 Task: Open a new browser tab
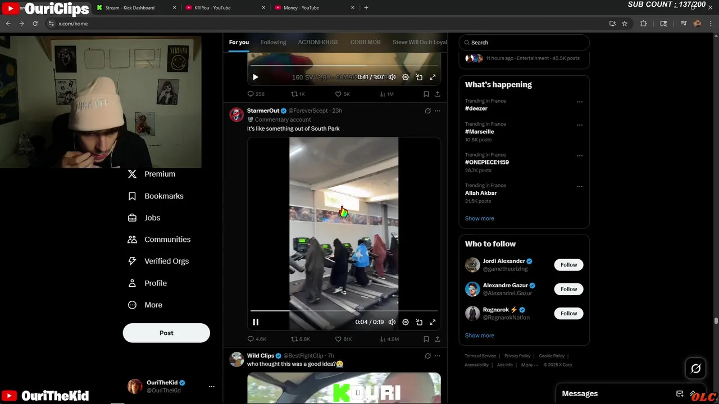[x=366, y=8]
